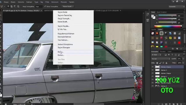
Task: Select the Add to selection mode icon
Action: click(12, 6)
